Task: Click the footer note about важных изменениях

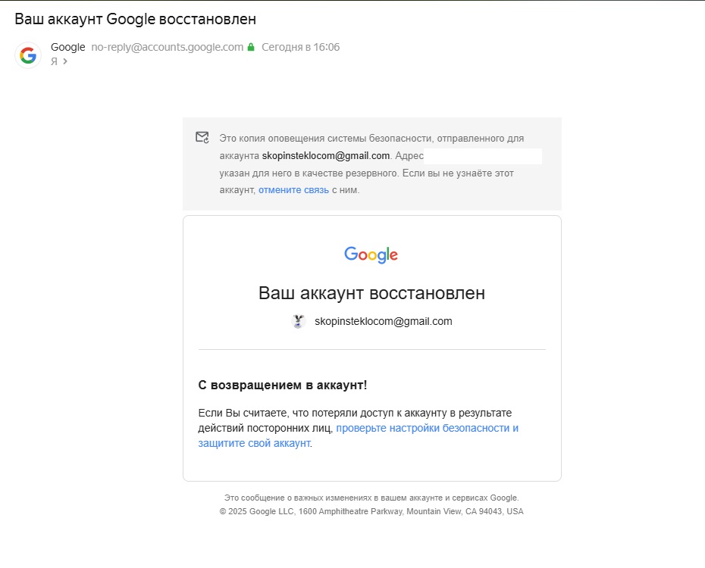Action: (371, 498)
